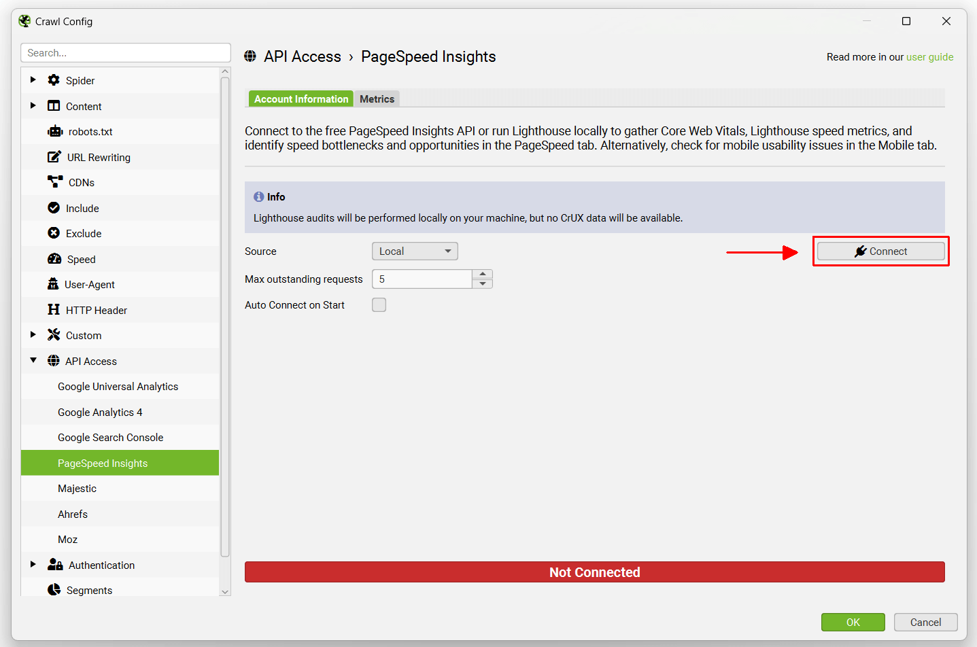This screenshot has width=977, height=647.
Task: Open the user guide link
Action: click(930, 57)
